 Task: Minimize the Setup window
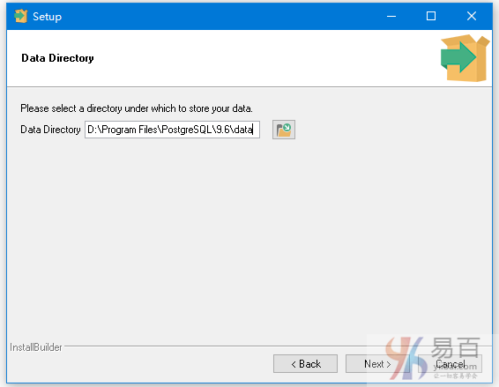391,16
